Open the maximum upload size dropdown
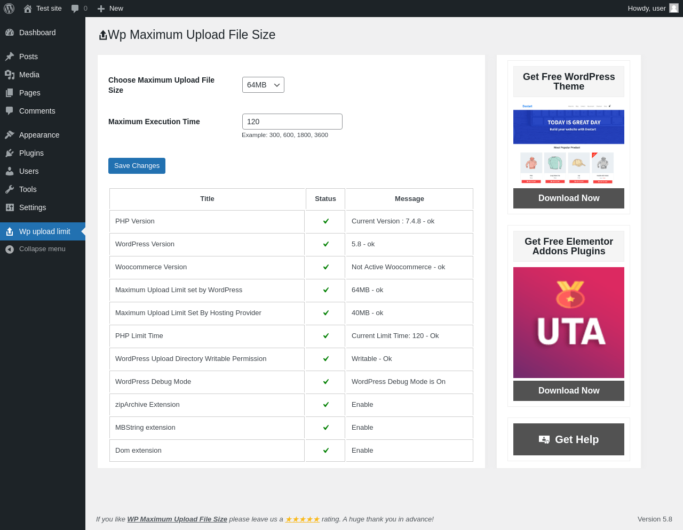The image size is (683, 530). coord(263,85)
